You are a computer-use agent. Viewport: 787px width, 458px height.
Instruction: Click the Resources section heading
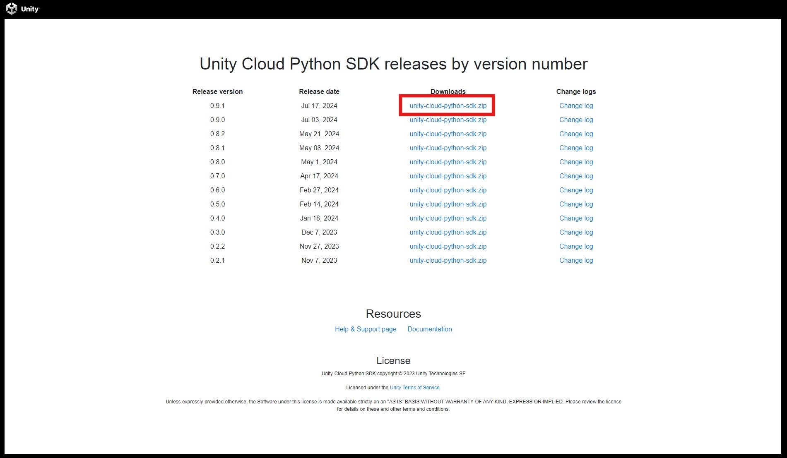pos(393,314)
